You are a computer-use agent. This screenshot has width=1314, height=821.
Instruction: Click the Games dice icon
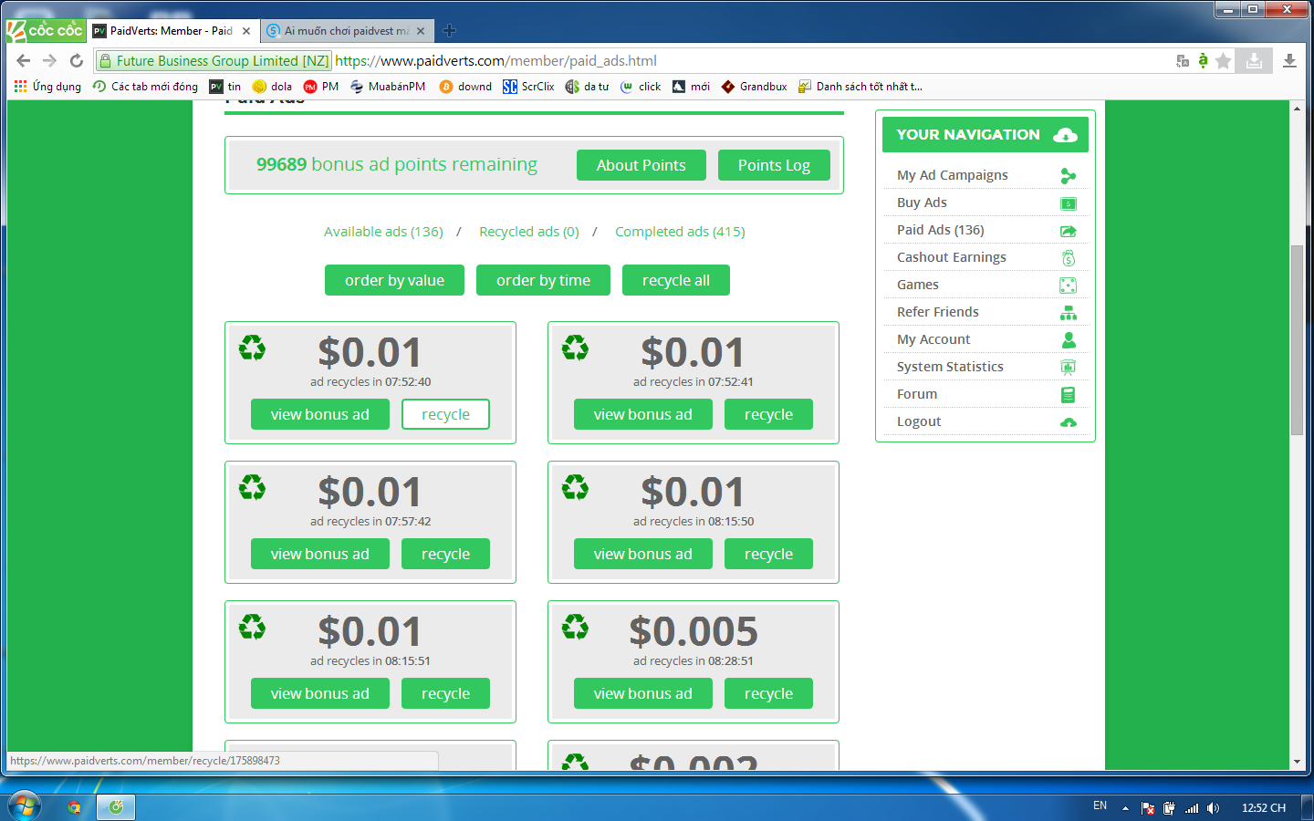coord(1069,286)
